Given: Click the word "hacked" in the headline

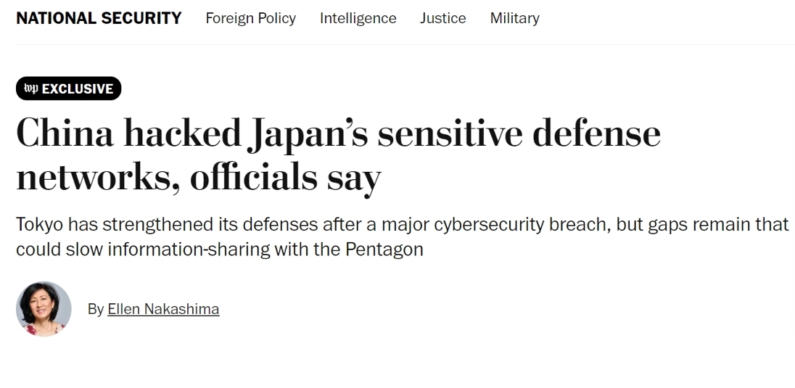Looking at the screenshot, I should tap(181, 134).
